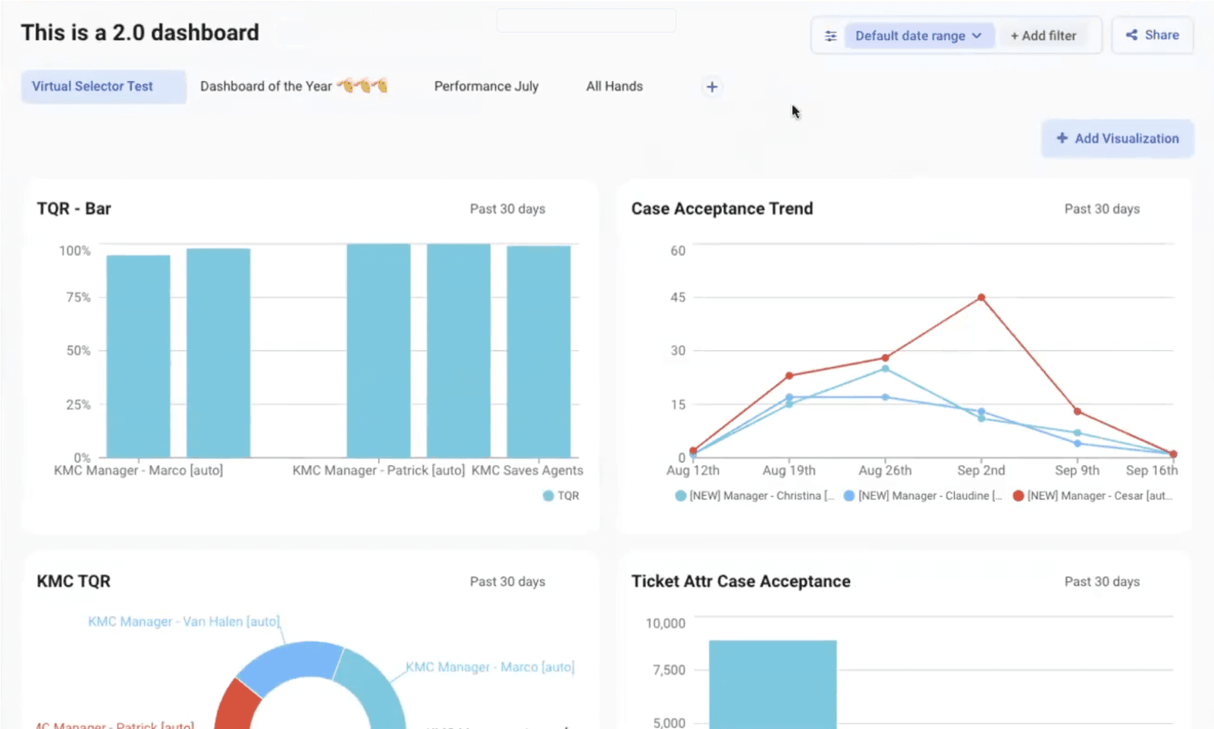Toggle the Claudine legend series
Screen dimensions: 1214x729
click(x=923, y=496)
